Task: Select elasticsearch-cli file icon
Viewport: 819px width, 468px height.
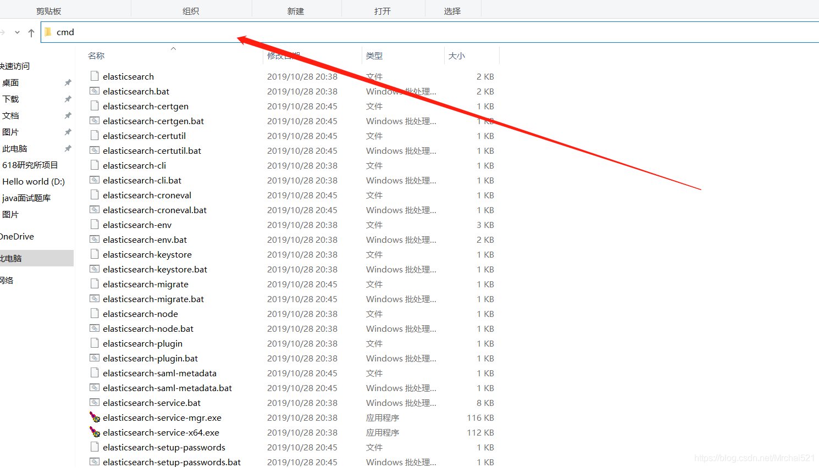Action: (95, 165)
